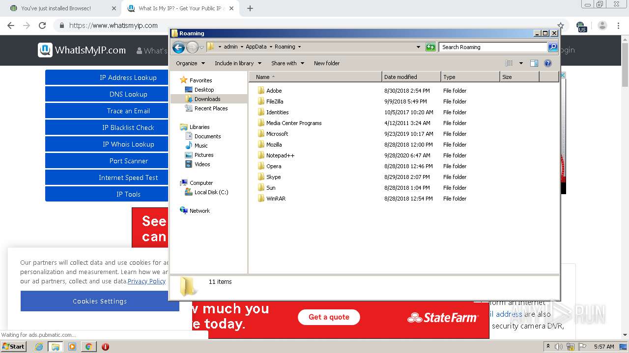Switch to What Is My IP tab
The image size is (629, 353).
click(x=180, y=8)
